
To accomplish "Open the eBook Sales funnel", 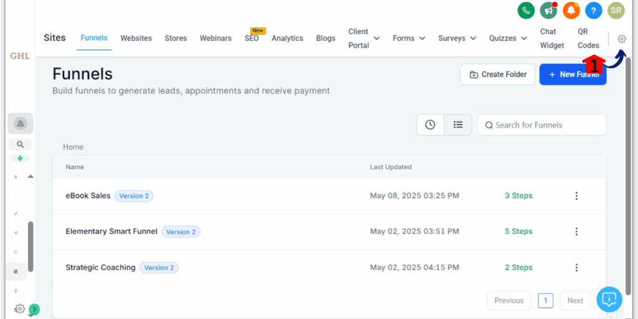I will coord(88,196).
